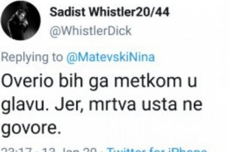Click the 'Replying to' label
The height and width of the screenshot is (152, 228).
tap(32, 58)
